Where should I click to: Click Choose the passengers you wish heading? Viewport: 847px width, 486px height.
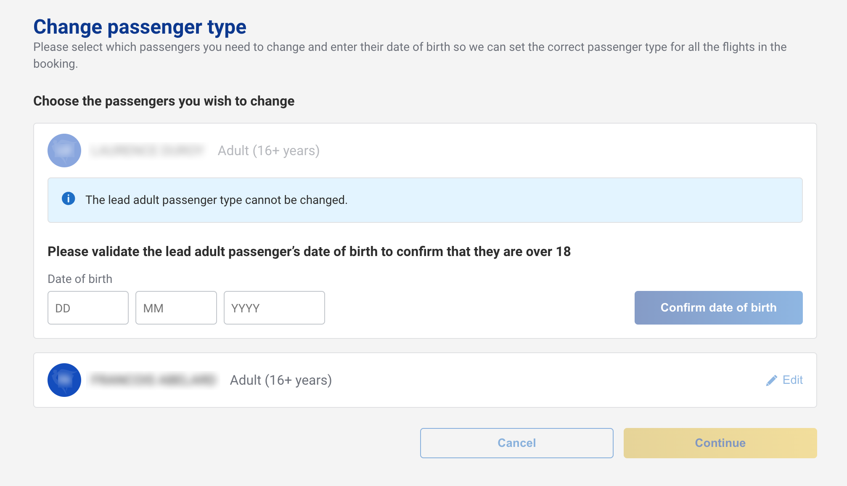click(x=164, y=101)
